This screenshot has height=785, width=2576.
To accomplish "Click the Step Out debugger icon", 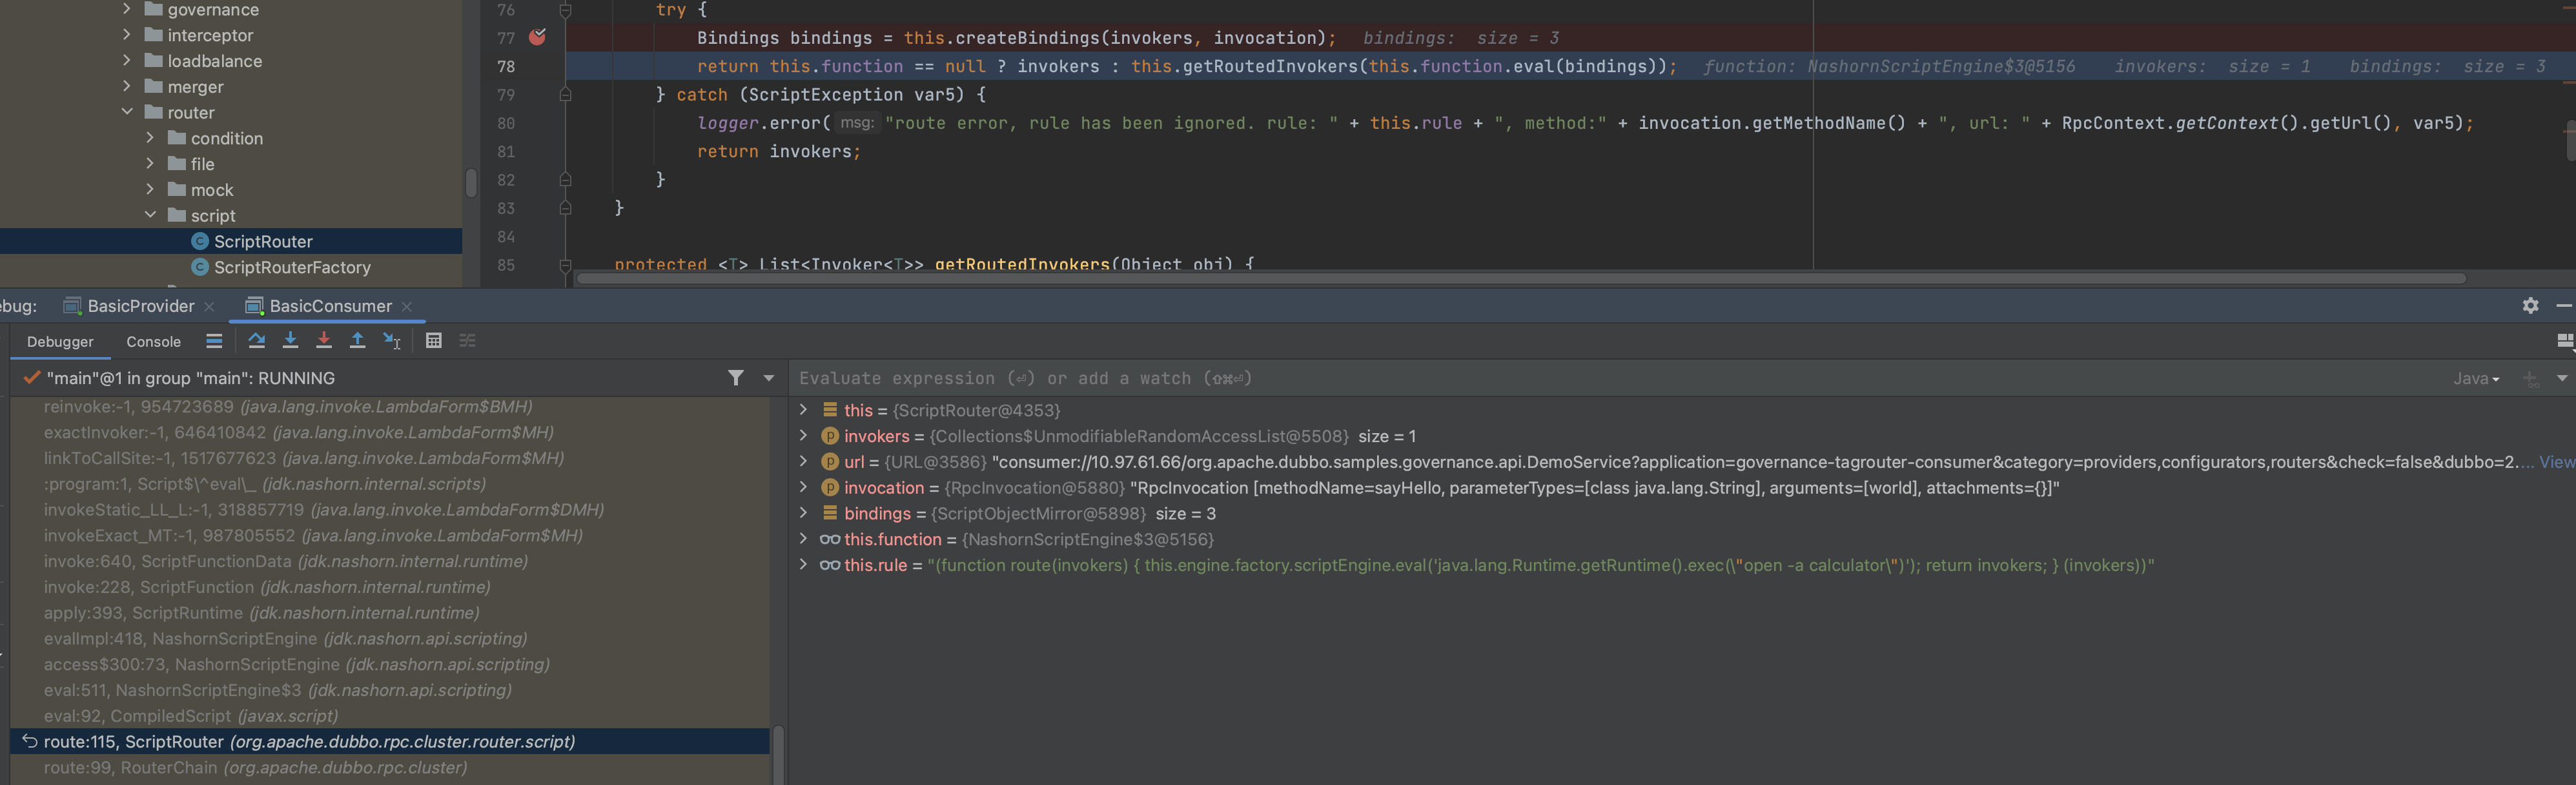I will (357, 340).
